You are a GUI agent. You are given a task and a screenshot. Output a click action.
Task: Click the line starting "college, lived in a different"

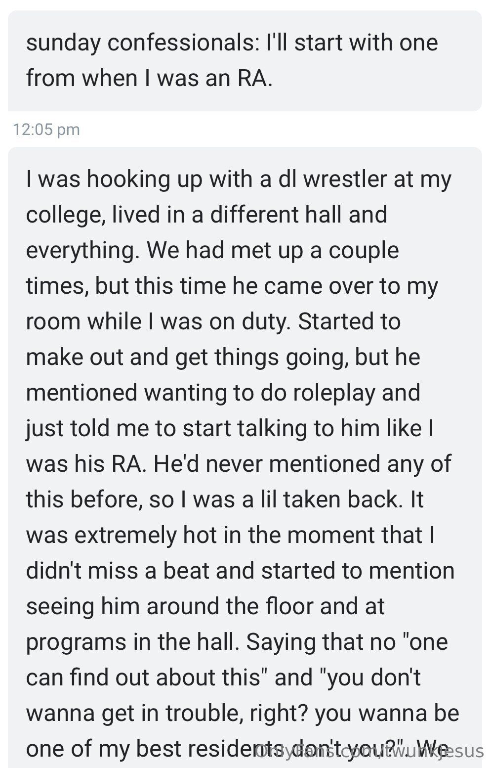click(x=206, y=215)
